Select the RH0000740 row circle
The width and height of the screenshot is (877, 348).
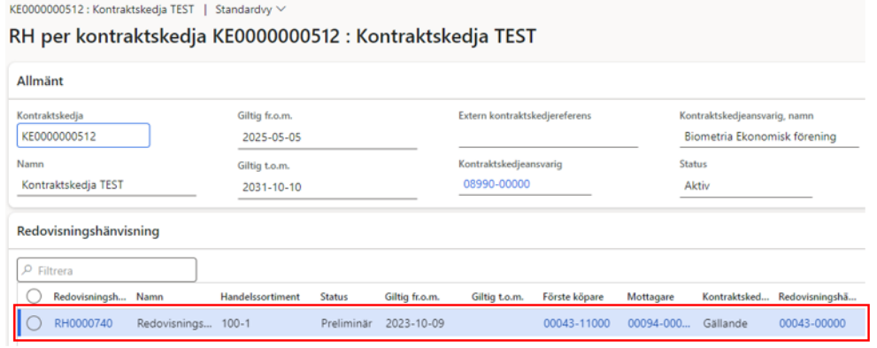click(35, 323)
